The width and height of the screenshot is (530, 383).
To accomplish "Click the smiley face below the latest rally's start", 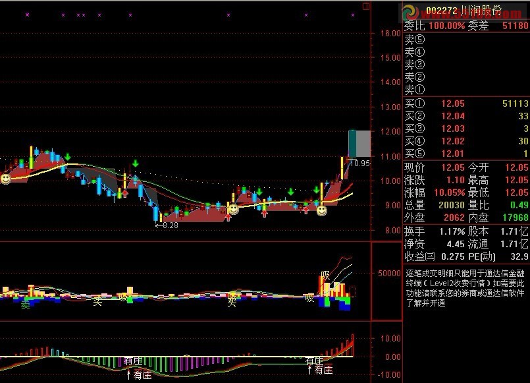I will (322, 211).
